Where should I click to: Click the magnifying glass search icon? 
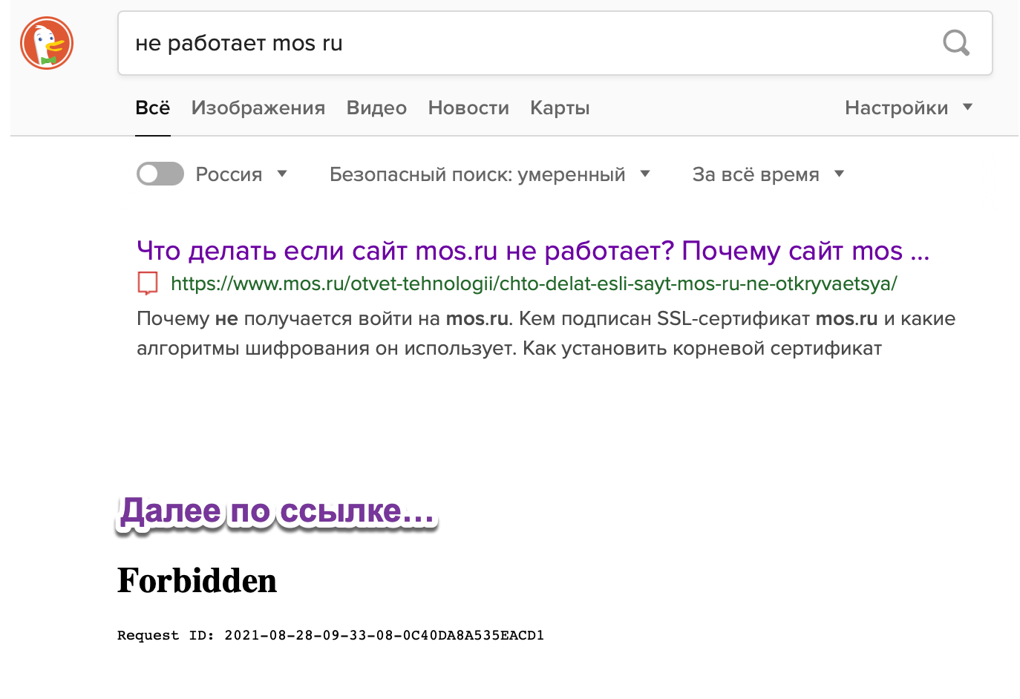[x=956, y=43]
